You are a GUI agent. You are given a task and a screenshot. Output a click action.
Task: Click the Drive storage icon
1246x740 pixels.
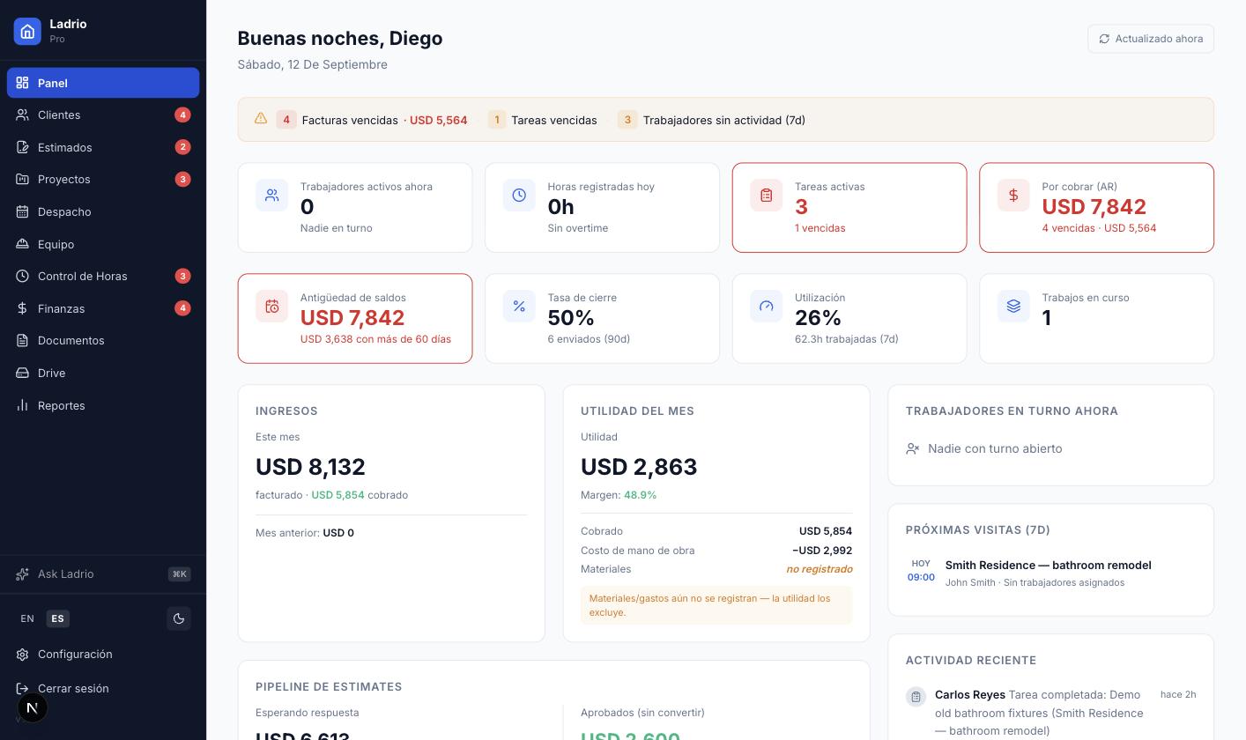(23, 373)
